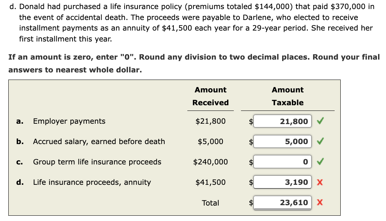386x221 pixels.
Task: Click the dollar sign on row d
Action: tap(250, 182)
